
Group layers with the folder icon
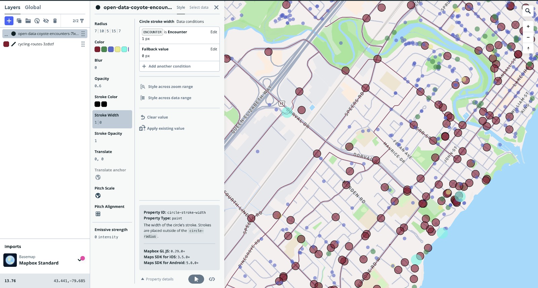click(x=28, y=21)
